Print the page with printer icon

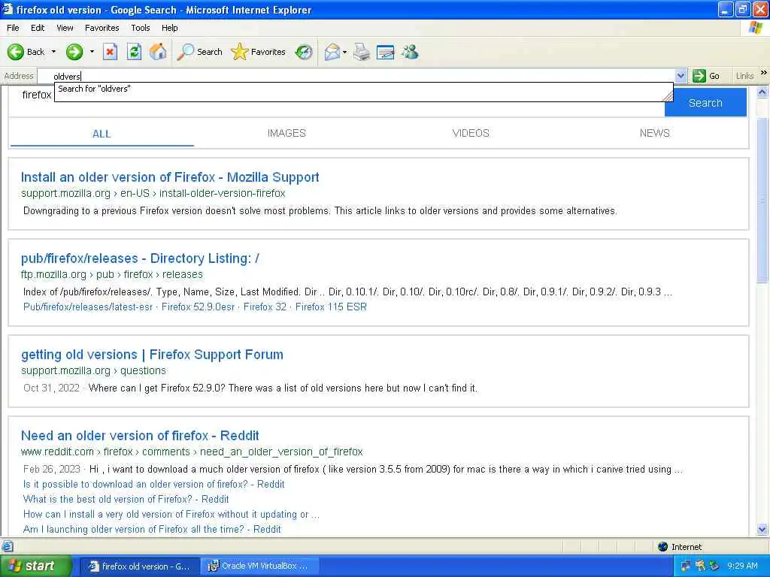pyautogui.click(x=362, y=52)
